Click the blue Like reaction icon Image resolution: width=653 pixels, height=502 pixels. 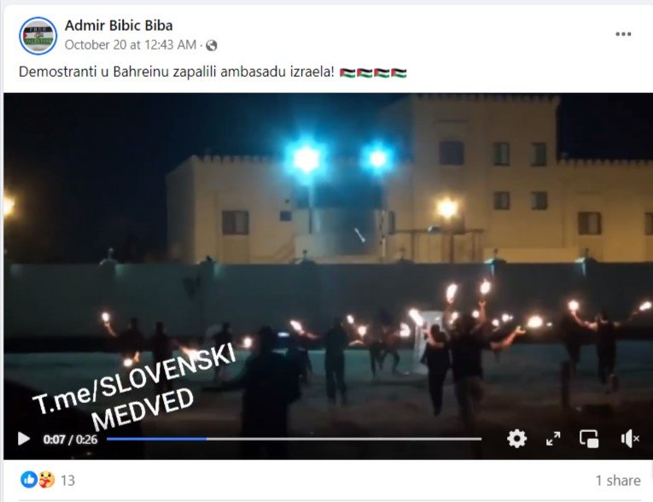click(29, 480)
